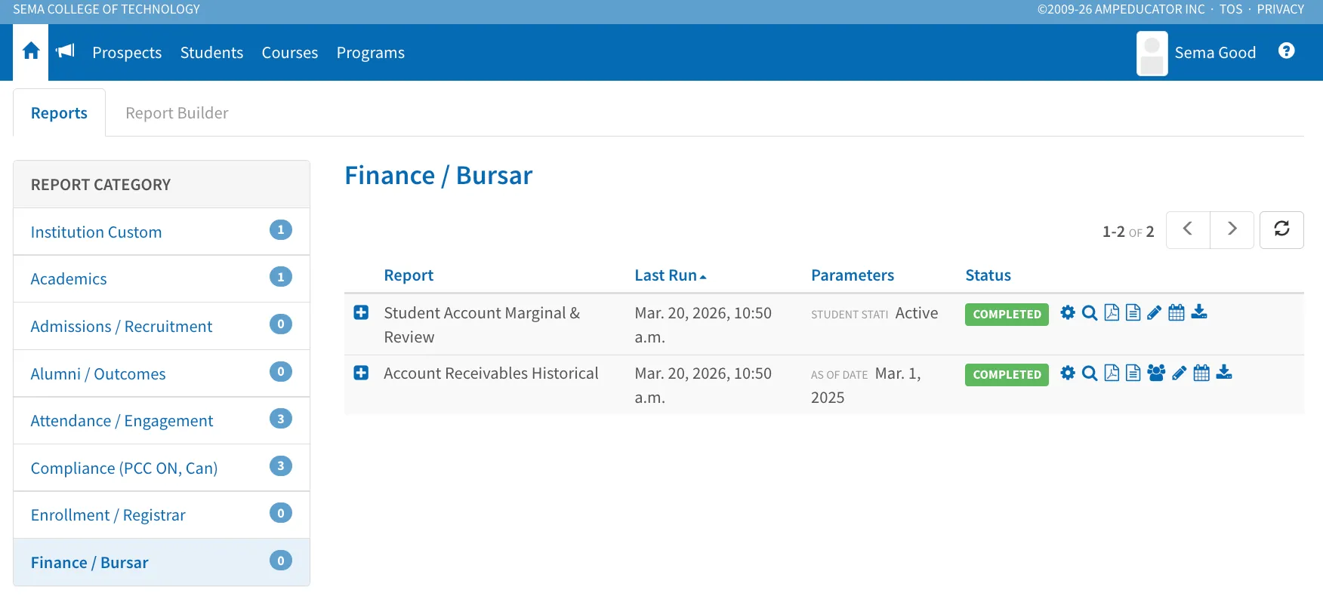Select the Compliance (PCC ON, Can) category

click(x=162, y=468)
